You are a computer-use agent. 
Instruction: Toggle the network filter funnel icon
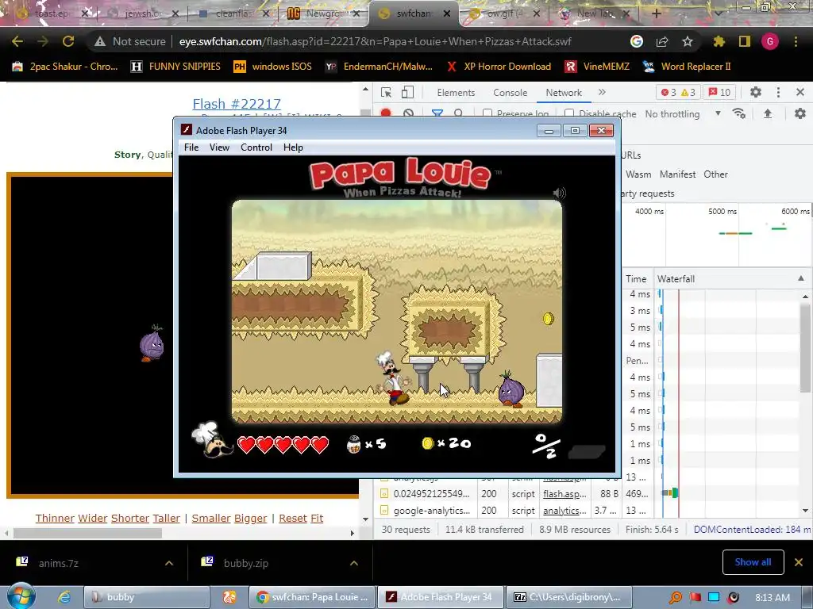437,113
